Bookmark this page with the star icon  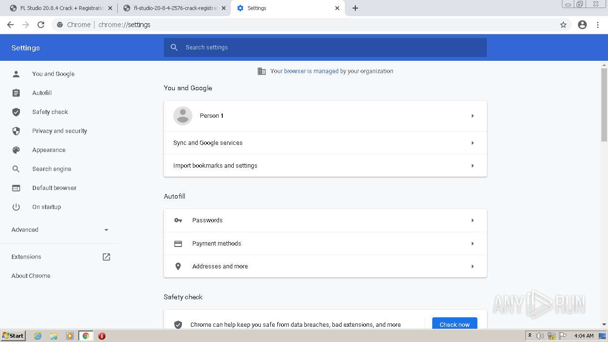tap(563, 25)
